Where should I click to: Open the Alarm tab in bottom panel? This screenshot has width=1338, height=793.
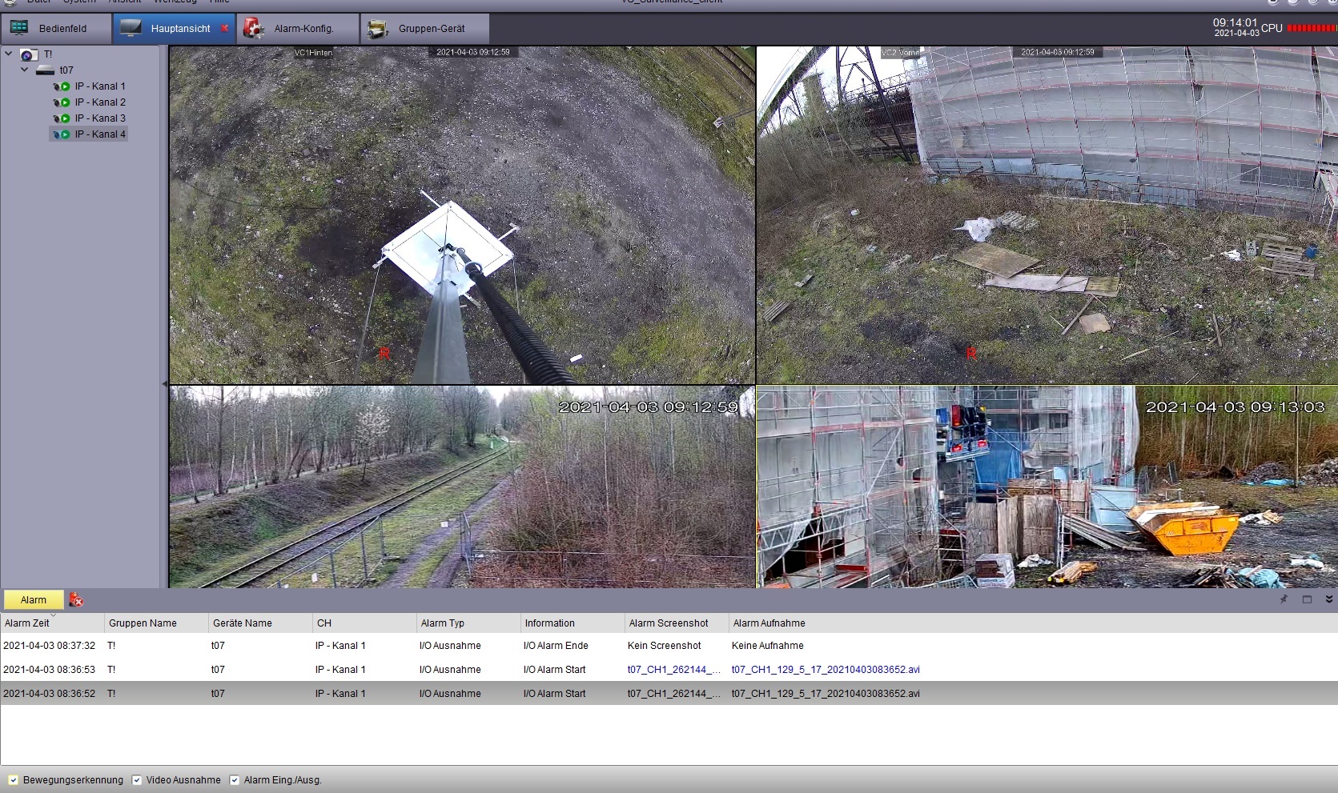34,600
